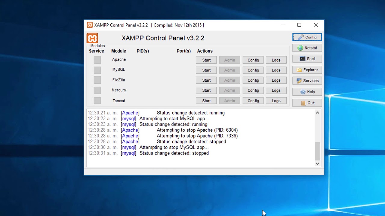Click the Module column header
Screen dimensions: 385x216
click(119, 51)
